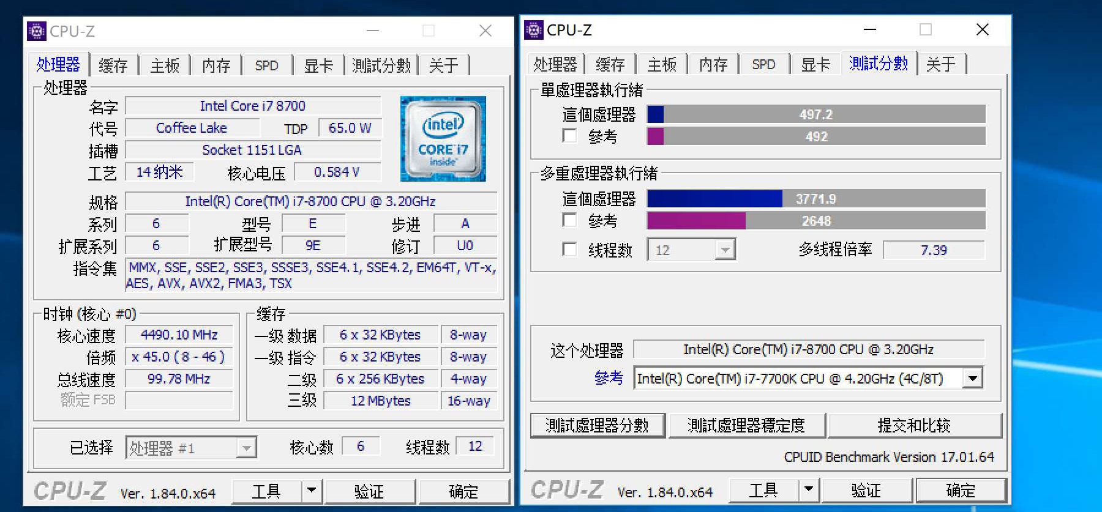Click 验证 button in left window
The image size is (1102, 512).
coord(369,491)
